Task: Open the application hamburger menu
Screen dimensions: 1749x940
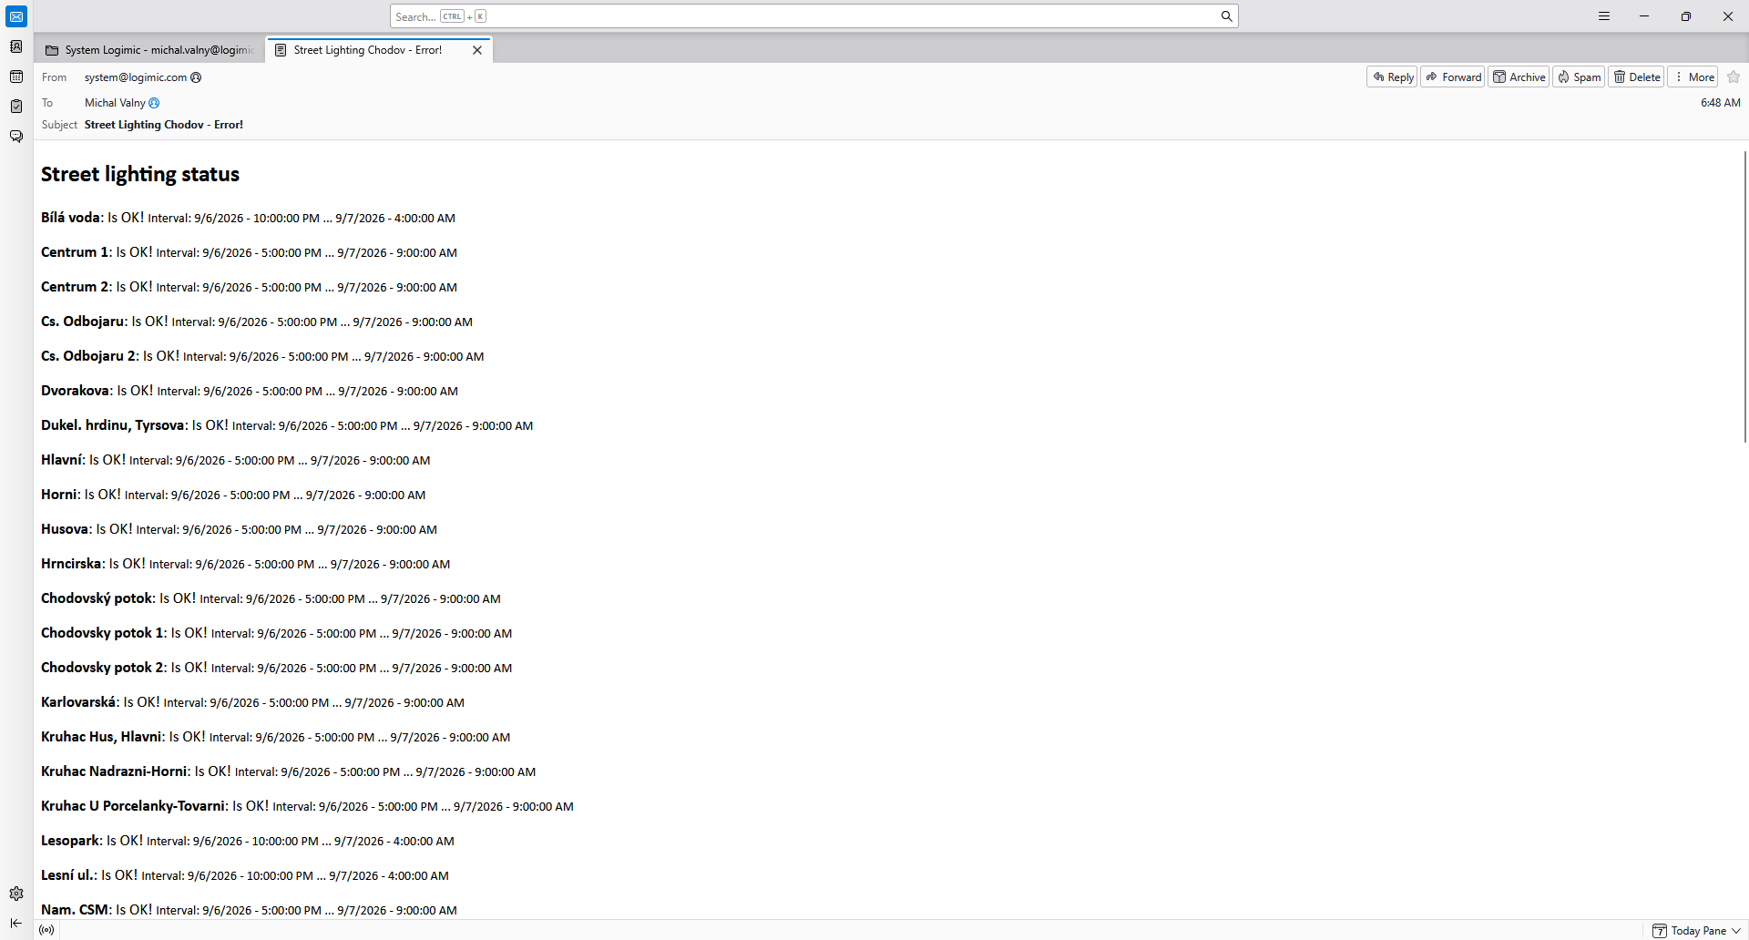Action: point(1604,16)
